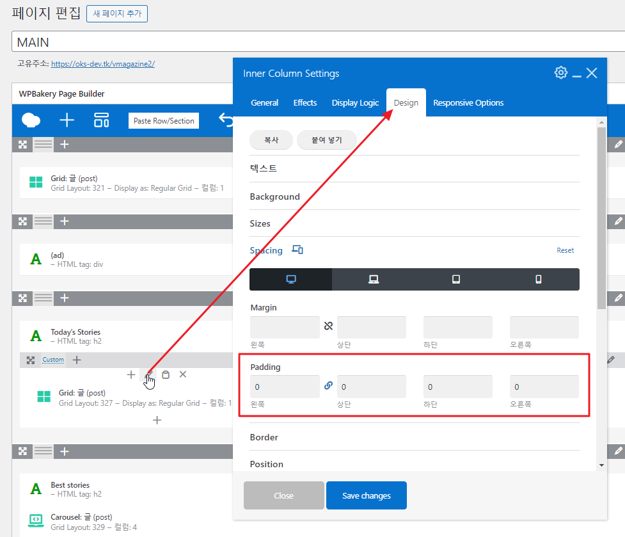The image size is (625, 537).
Task: Add column to the Today's Stories row
Action: [64, 298]
